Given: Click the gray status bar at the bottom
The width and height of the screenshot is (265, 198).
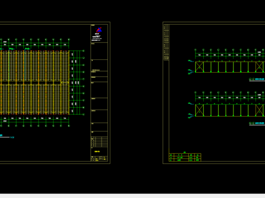Looking at the screenshot, I should tap(132, 196).
